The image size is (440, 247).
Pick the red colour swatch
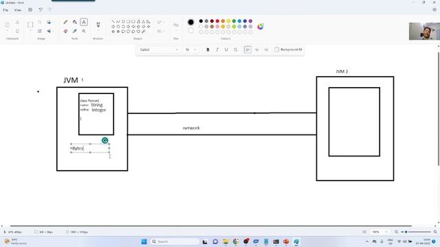click(x=217, y=21)
